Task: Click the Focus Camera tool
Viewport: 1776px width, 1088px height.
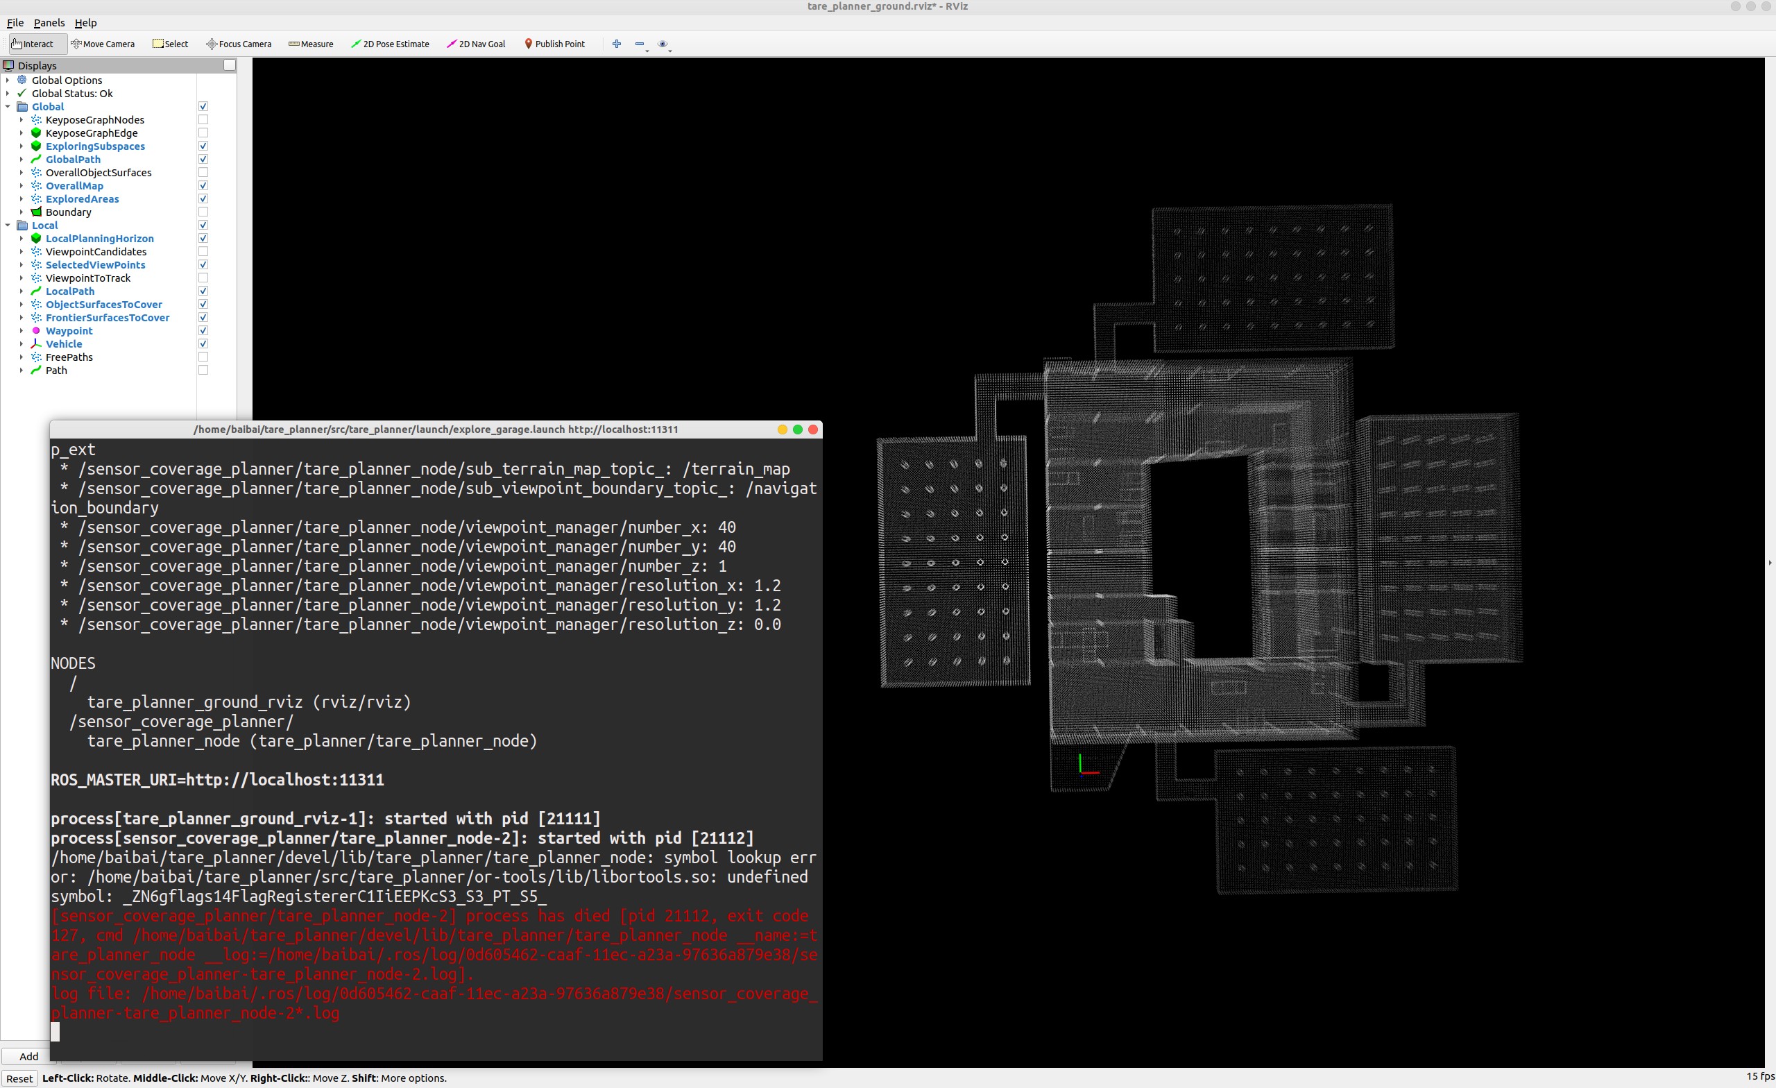Action: [x=239, y=44]
